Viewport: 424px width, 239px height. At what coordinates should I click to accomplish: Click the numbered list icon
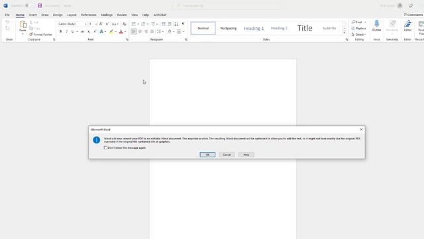[143, 24]
